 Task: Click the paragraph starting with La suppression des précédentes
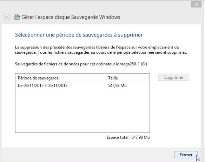tap(101, 50)
